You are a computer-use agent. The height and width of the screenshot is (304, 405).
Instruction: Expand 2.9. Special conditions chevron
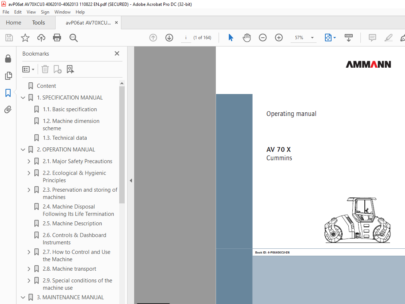[29, 281]
